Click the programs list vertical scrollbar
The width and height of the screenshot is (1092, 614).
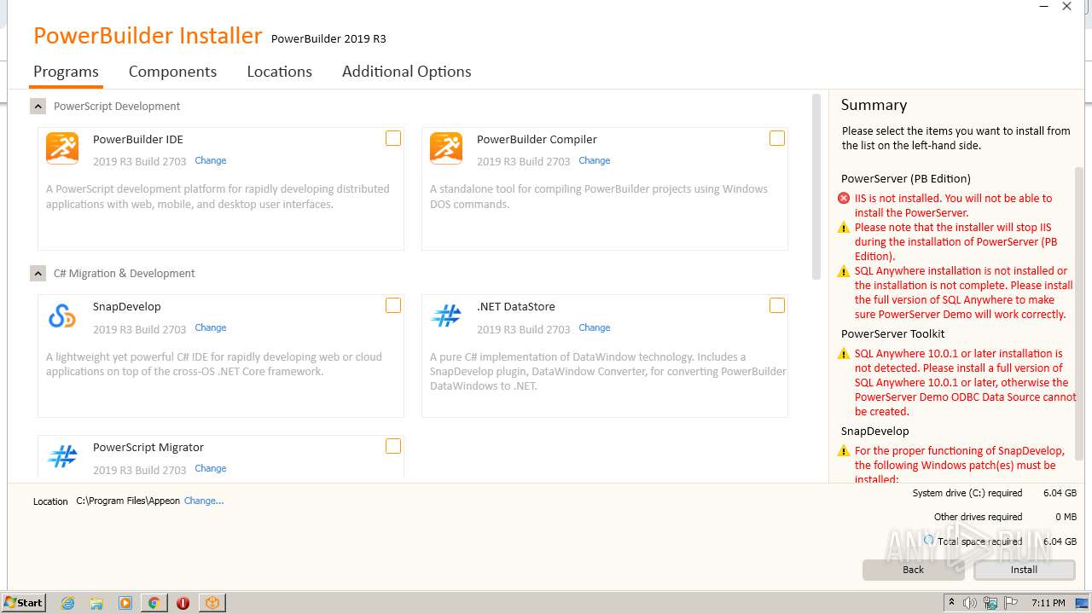(x=817, y=186)
